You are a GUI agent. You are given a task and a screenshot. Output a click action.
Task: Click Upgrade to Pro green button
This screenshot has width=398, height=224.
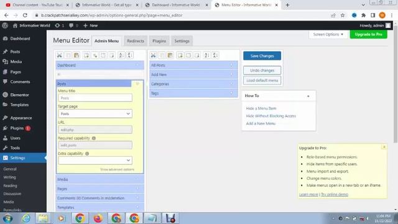tap(369, 34)
